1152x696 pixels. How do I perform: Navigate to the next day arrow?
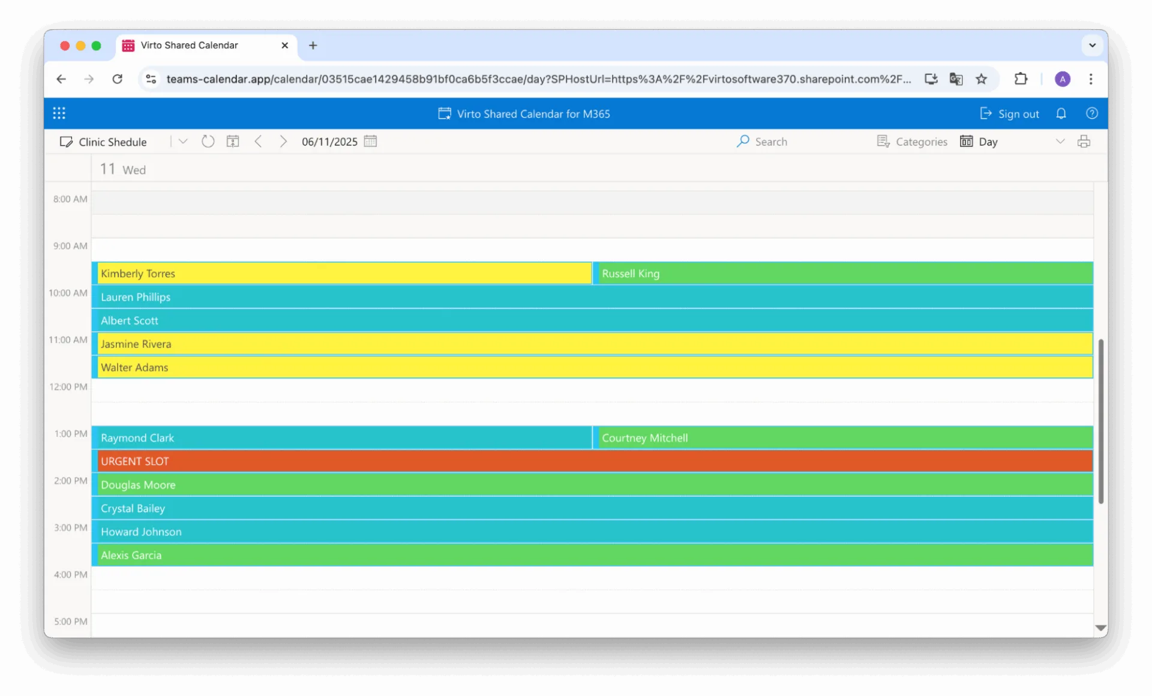(283, 142)
